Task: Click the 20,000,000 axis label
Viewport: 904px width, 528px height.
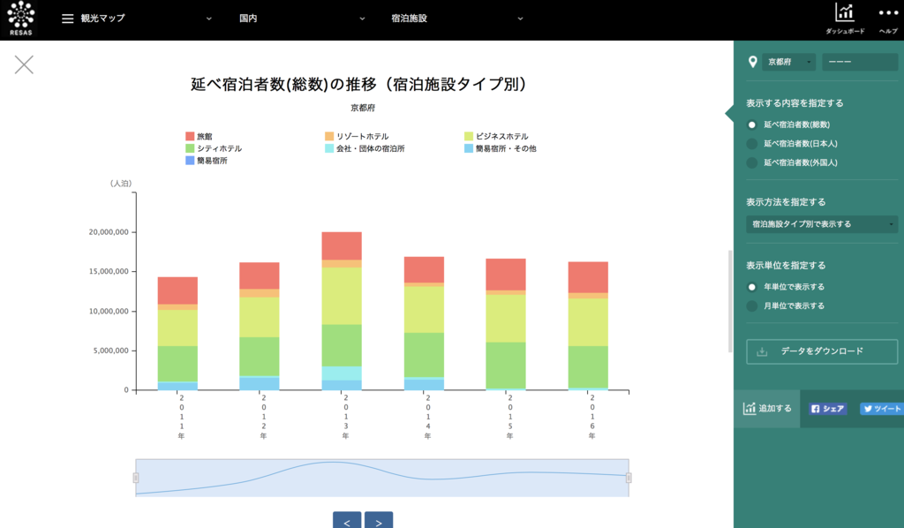Action: coord(109,232)
